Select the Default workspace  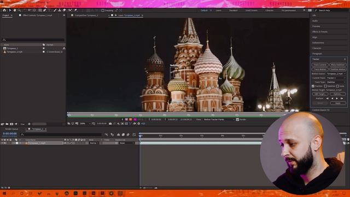[x=204, y=10]
